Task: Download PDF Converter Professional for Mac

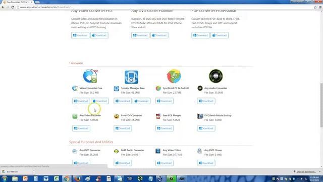Action: pyautogui.click(x=220, y=35)
